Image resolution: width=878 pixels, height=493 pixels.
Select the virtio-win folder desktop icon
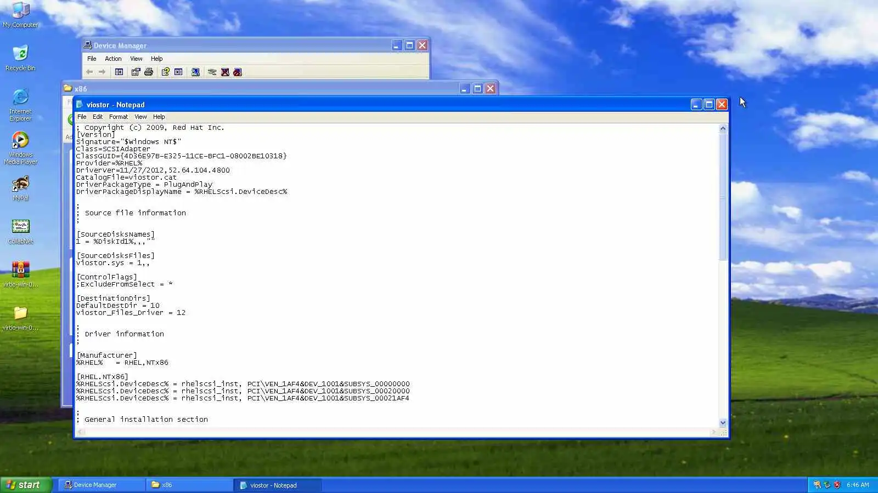click(x=20, y=318)
